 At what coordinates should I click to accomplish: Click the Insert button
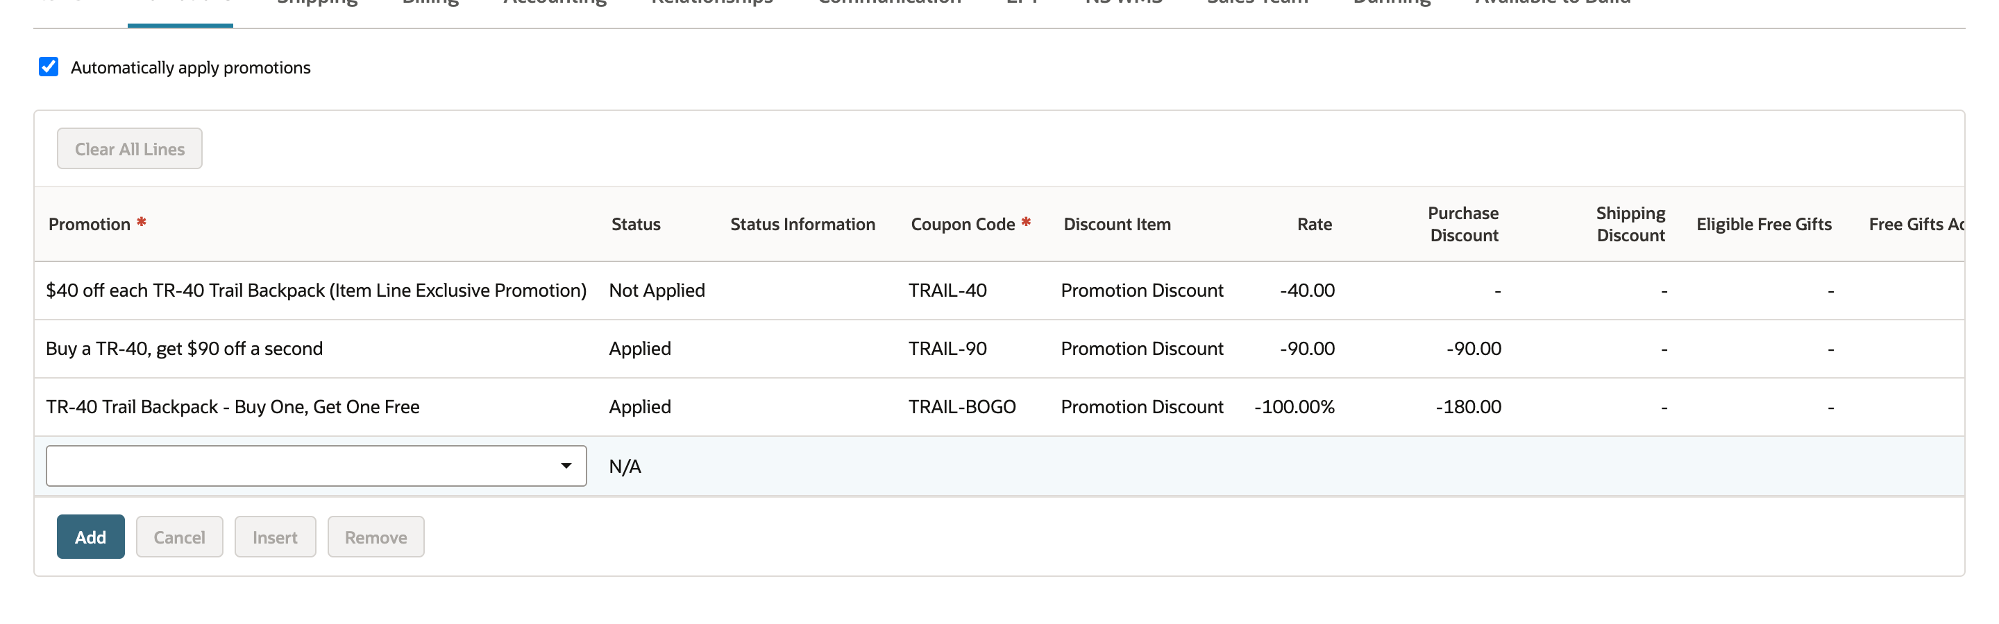pos(275,537)
